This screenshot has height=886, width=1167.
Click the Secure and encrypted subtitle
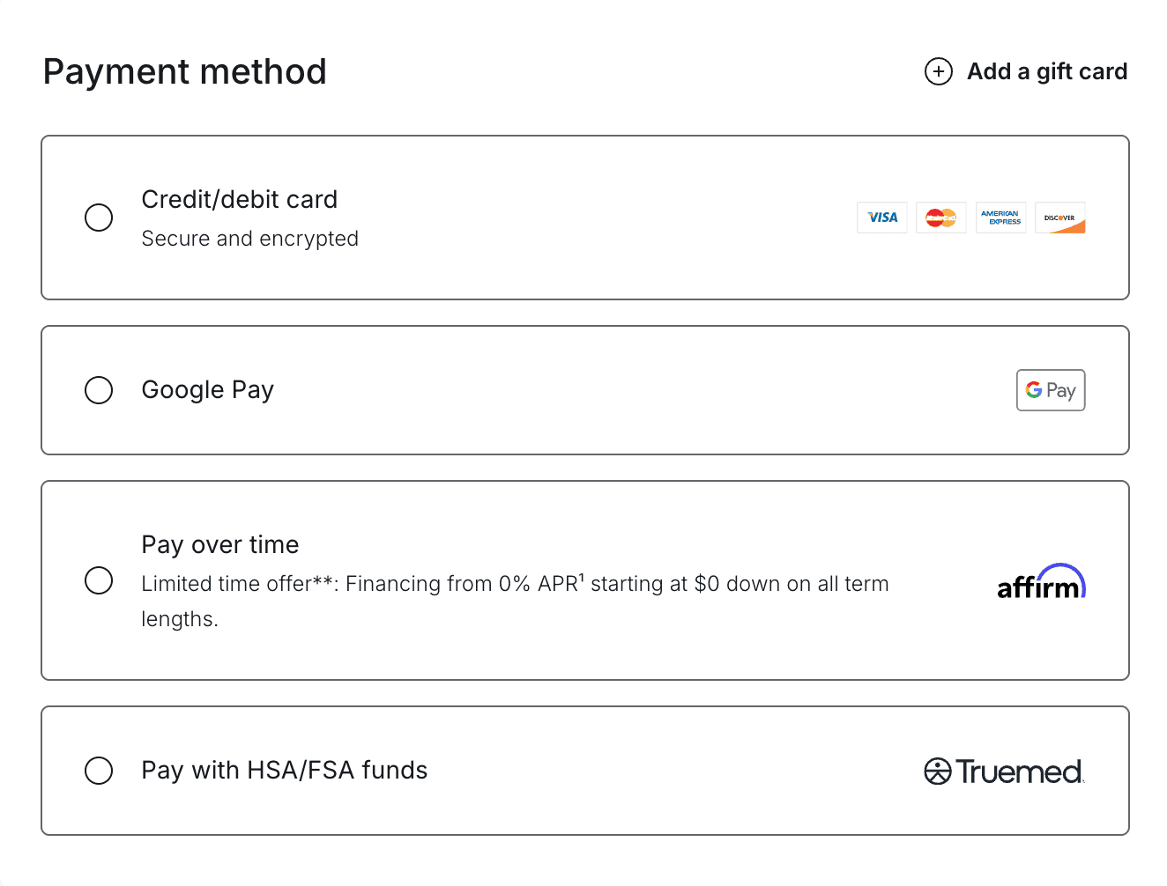(x=249, y=239)
